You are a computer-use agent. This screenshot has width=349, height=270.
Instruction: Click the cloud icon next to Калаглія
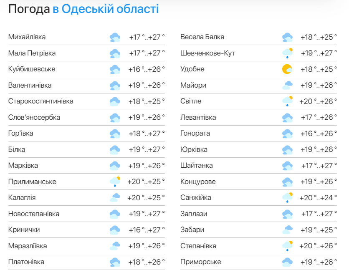point(115,198)
